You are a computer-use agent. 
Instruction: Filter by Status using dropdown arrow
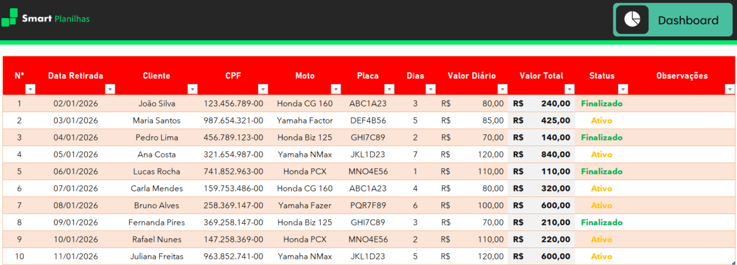(x=623, y=89)
